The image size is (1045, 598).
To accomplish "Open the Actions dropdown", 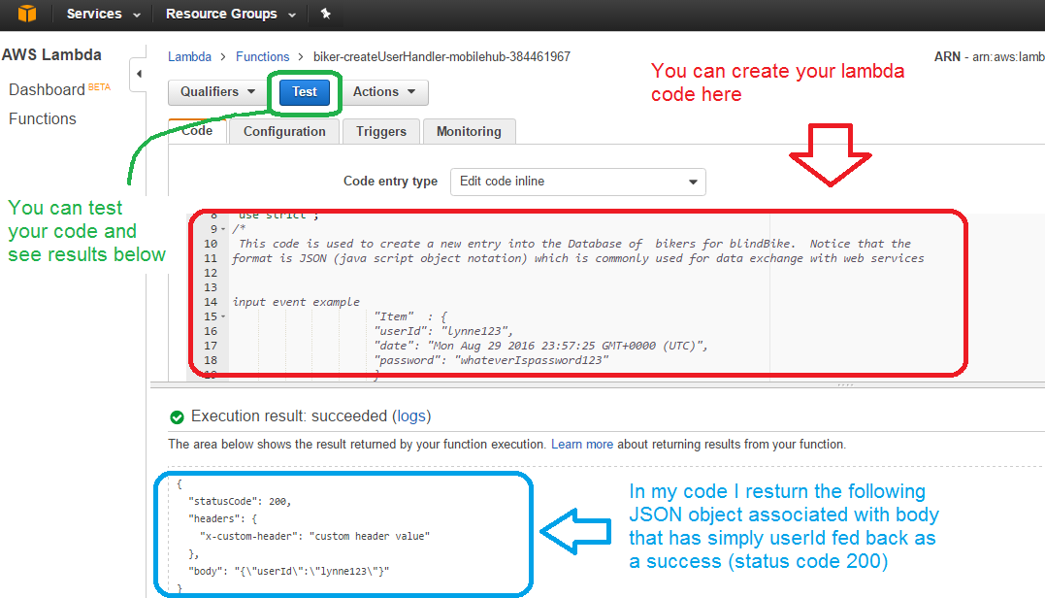I will pyautogui.click(x=384, y=92).
